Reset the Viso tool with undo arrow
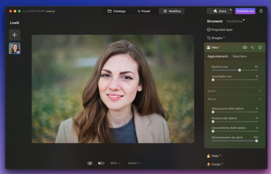Image resolution: width=271 pixels, height=174 pixels. tap(252, 48)
